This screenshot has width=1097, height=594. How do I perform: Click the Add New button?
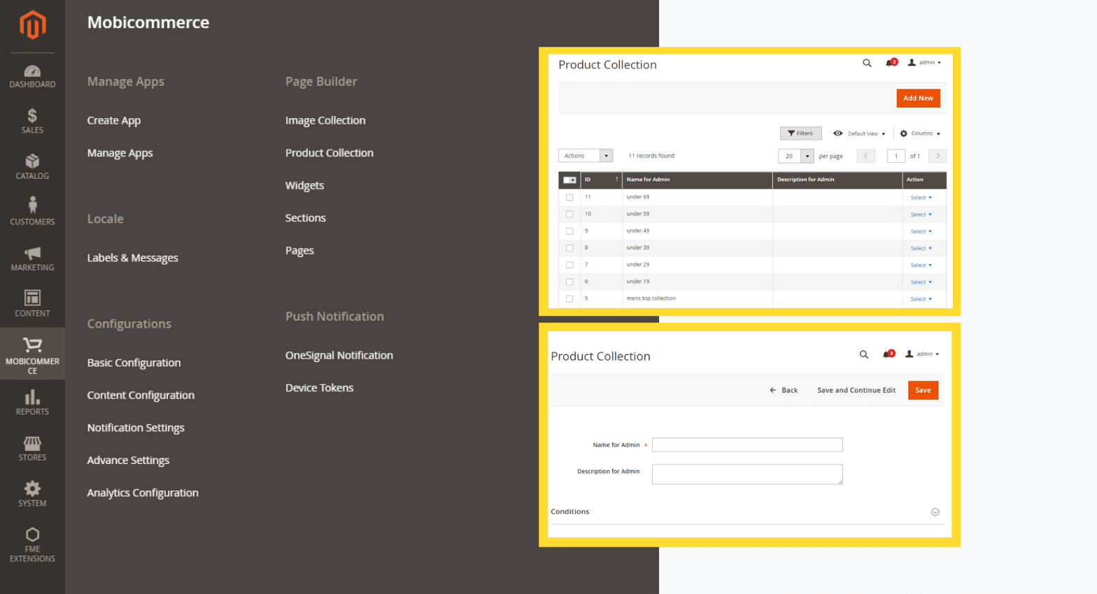pos(918,99)
